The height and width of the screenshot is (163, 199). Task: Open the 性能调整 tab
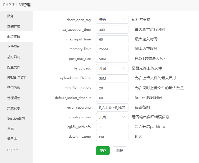(x=14, y=98)
